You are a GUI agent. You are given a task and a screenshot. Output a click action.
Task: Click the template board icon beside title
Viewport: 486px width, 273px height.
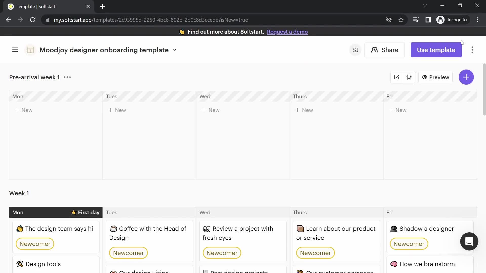tap(30, 50)
